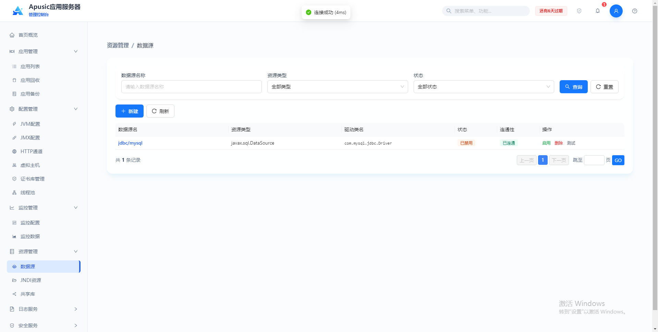Screen dimensions: 658x332
Task: Focus the 数据源名称 input field
Action: coord(192,87)
